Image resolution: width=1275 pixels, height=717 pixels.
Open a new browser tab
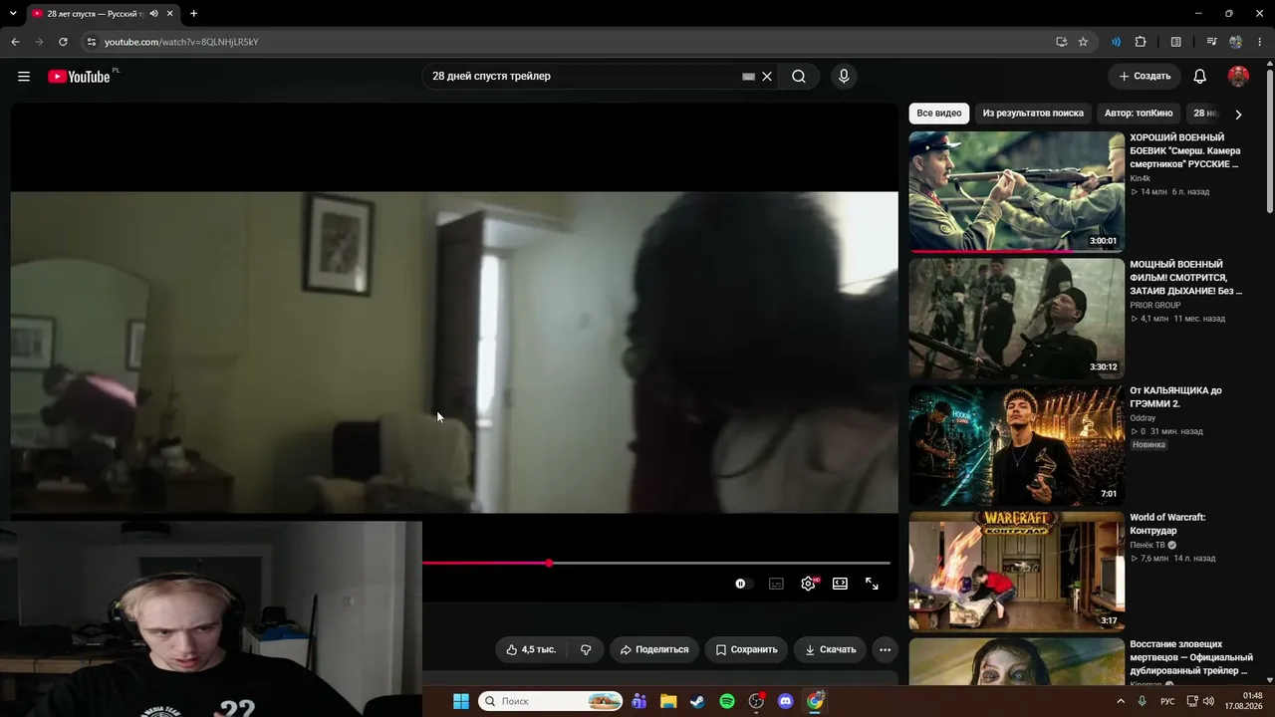[x=193, y=14]
